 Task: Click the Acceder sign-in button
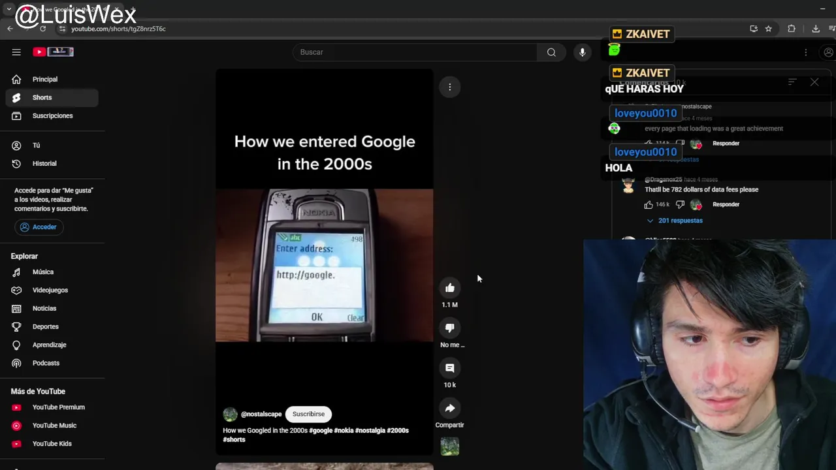point(38,227)
